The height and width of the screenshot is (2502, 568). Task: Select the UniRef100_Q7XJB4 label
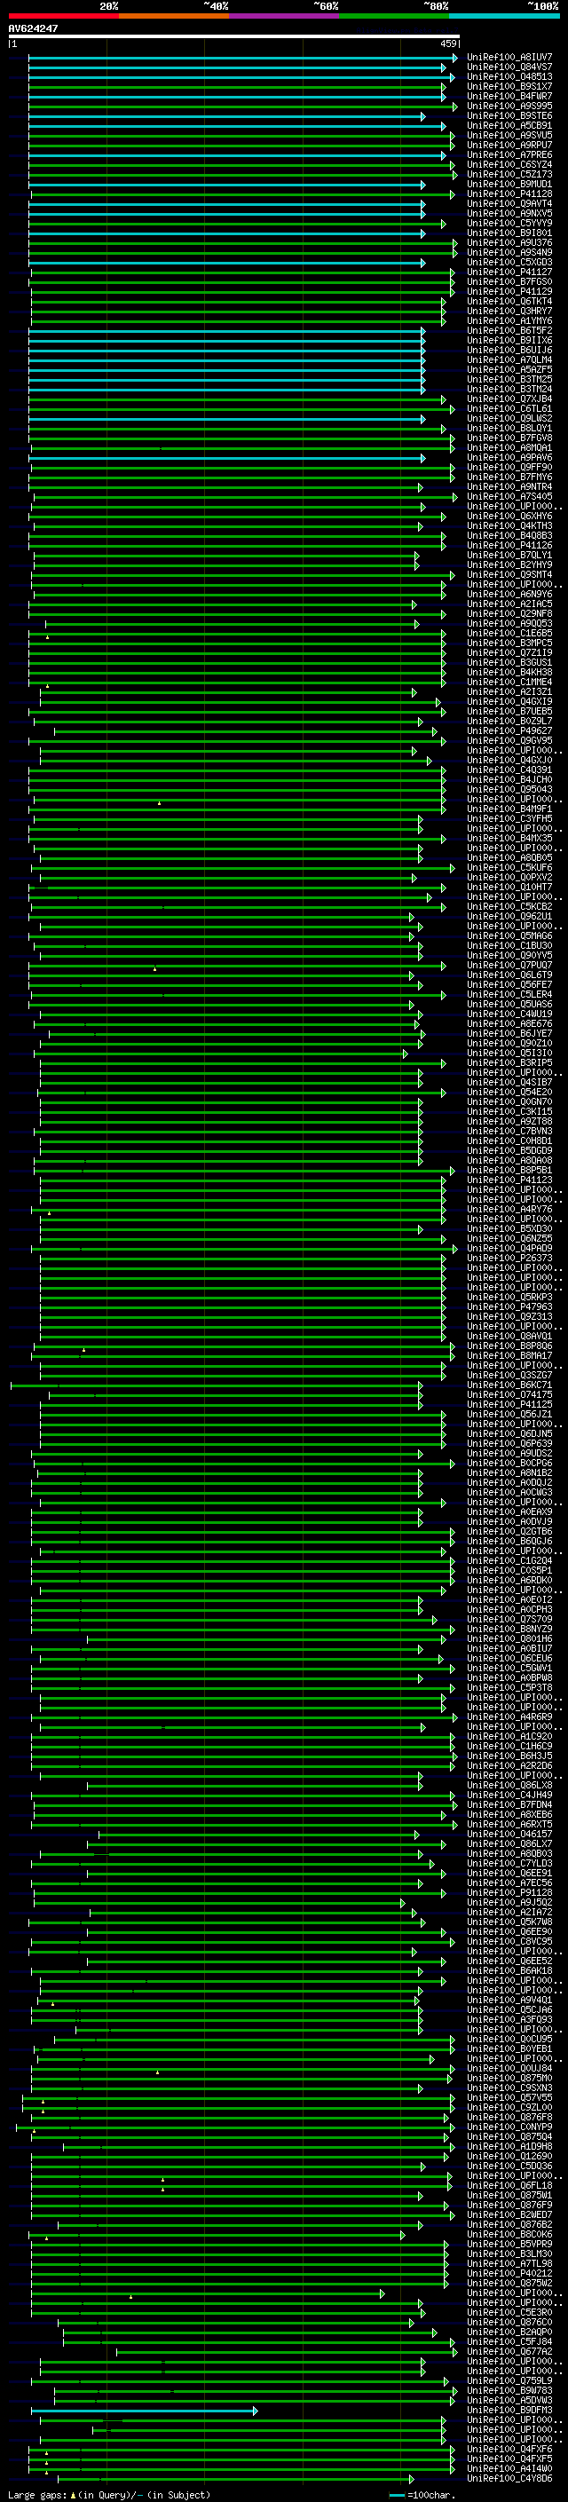(509, 399)
